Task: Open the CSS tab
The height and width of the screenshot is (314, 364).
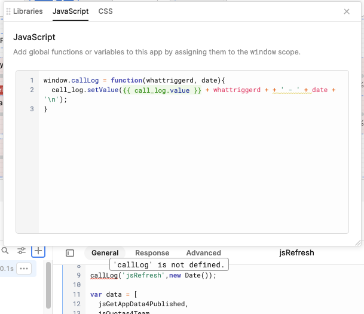Action: click(105, 11)
